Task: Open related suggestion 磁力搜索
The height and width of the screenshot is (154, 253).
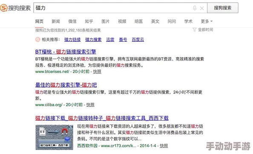Action: coord(93,40)
